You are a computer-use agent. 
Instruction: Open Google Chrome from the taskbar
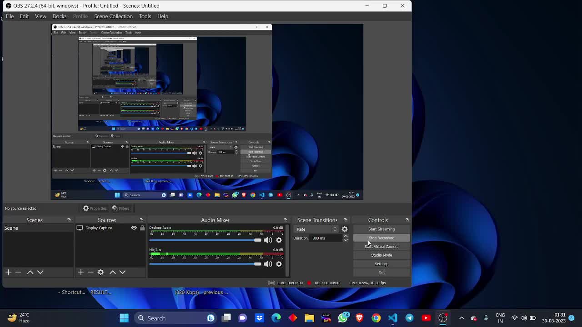376,318
